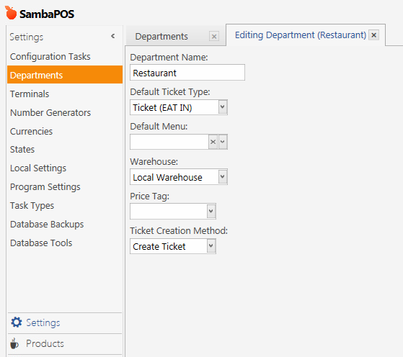Open the Ticket Creation Method dropdown
403x357 pixels.
click(211, 246)
